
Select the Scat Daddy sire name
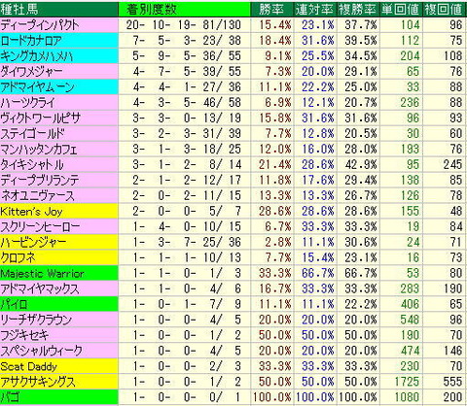[x=28, y=367]
